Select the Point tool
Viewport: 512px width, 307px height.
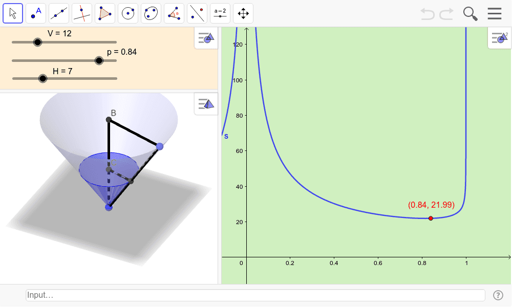36,13
